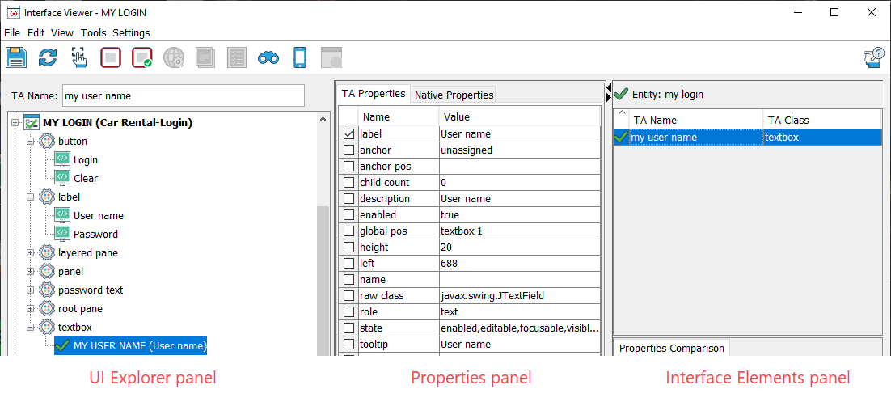Switch to the Native Properties tab
The width and height of the screenshot is (891, 402).
pos(454,95)
